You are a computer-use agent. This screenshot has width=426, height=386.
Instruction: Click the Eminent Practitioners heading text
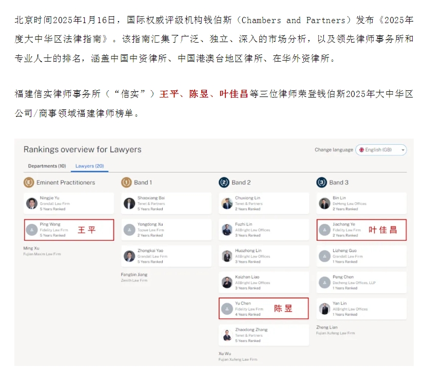coord(66,183)
